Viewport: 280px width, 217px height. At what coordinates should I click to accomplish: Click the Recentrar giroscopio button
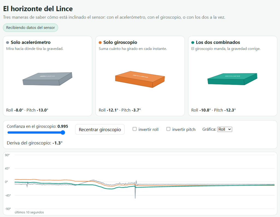100,129
